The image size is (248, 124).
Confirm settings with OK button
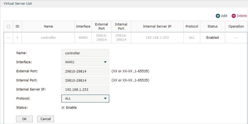24,119
